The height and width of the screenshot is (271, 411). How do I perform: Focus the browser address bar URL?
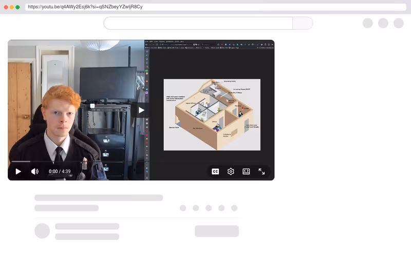tap(215, 7)
